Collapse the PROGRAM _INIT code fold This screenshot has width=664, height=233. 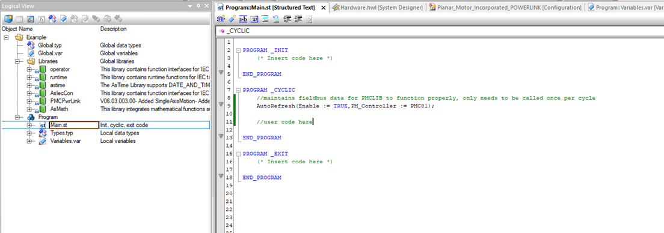coord(238,50)
